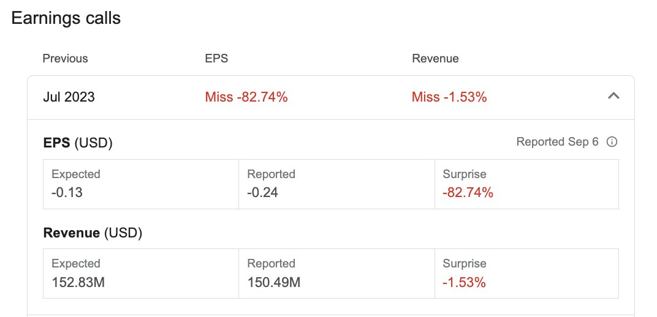Viewport: 657px width, 317px height.
Task: Click the EPS Miss -82.74% summary
Action: (246, 97)
